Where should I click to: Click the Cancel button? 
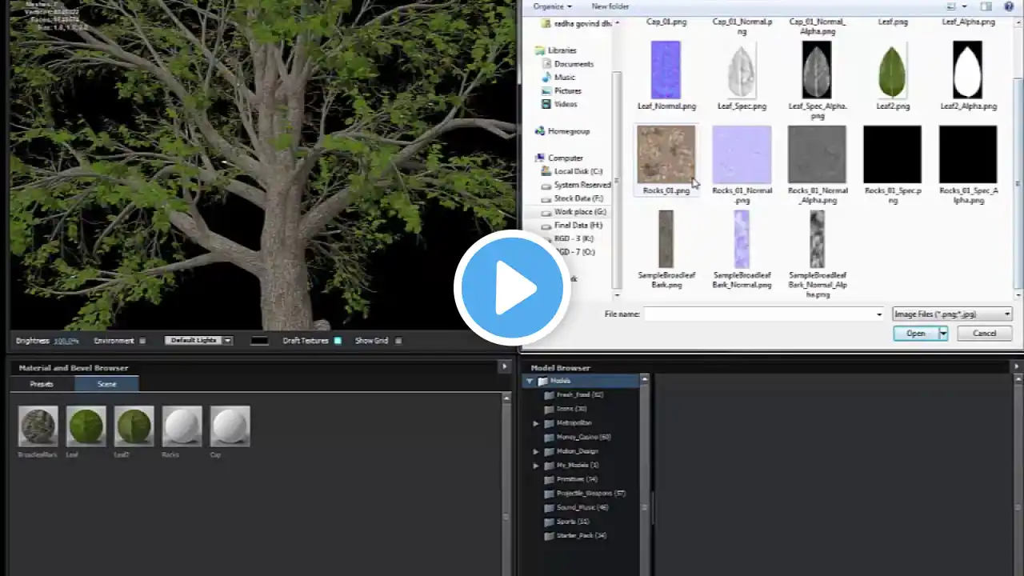coord(984,334)
